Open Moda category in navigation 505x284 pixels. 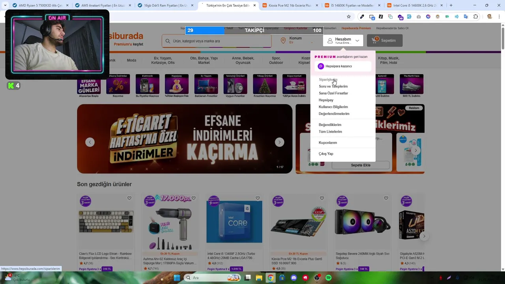click(131, 60)
